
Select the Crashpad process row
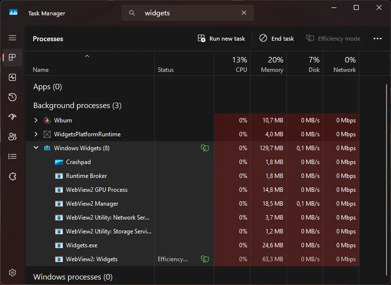pyautogui.click(x=192, y=162)
